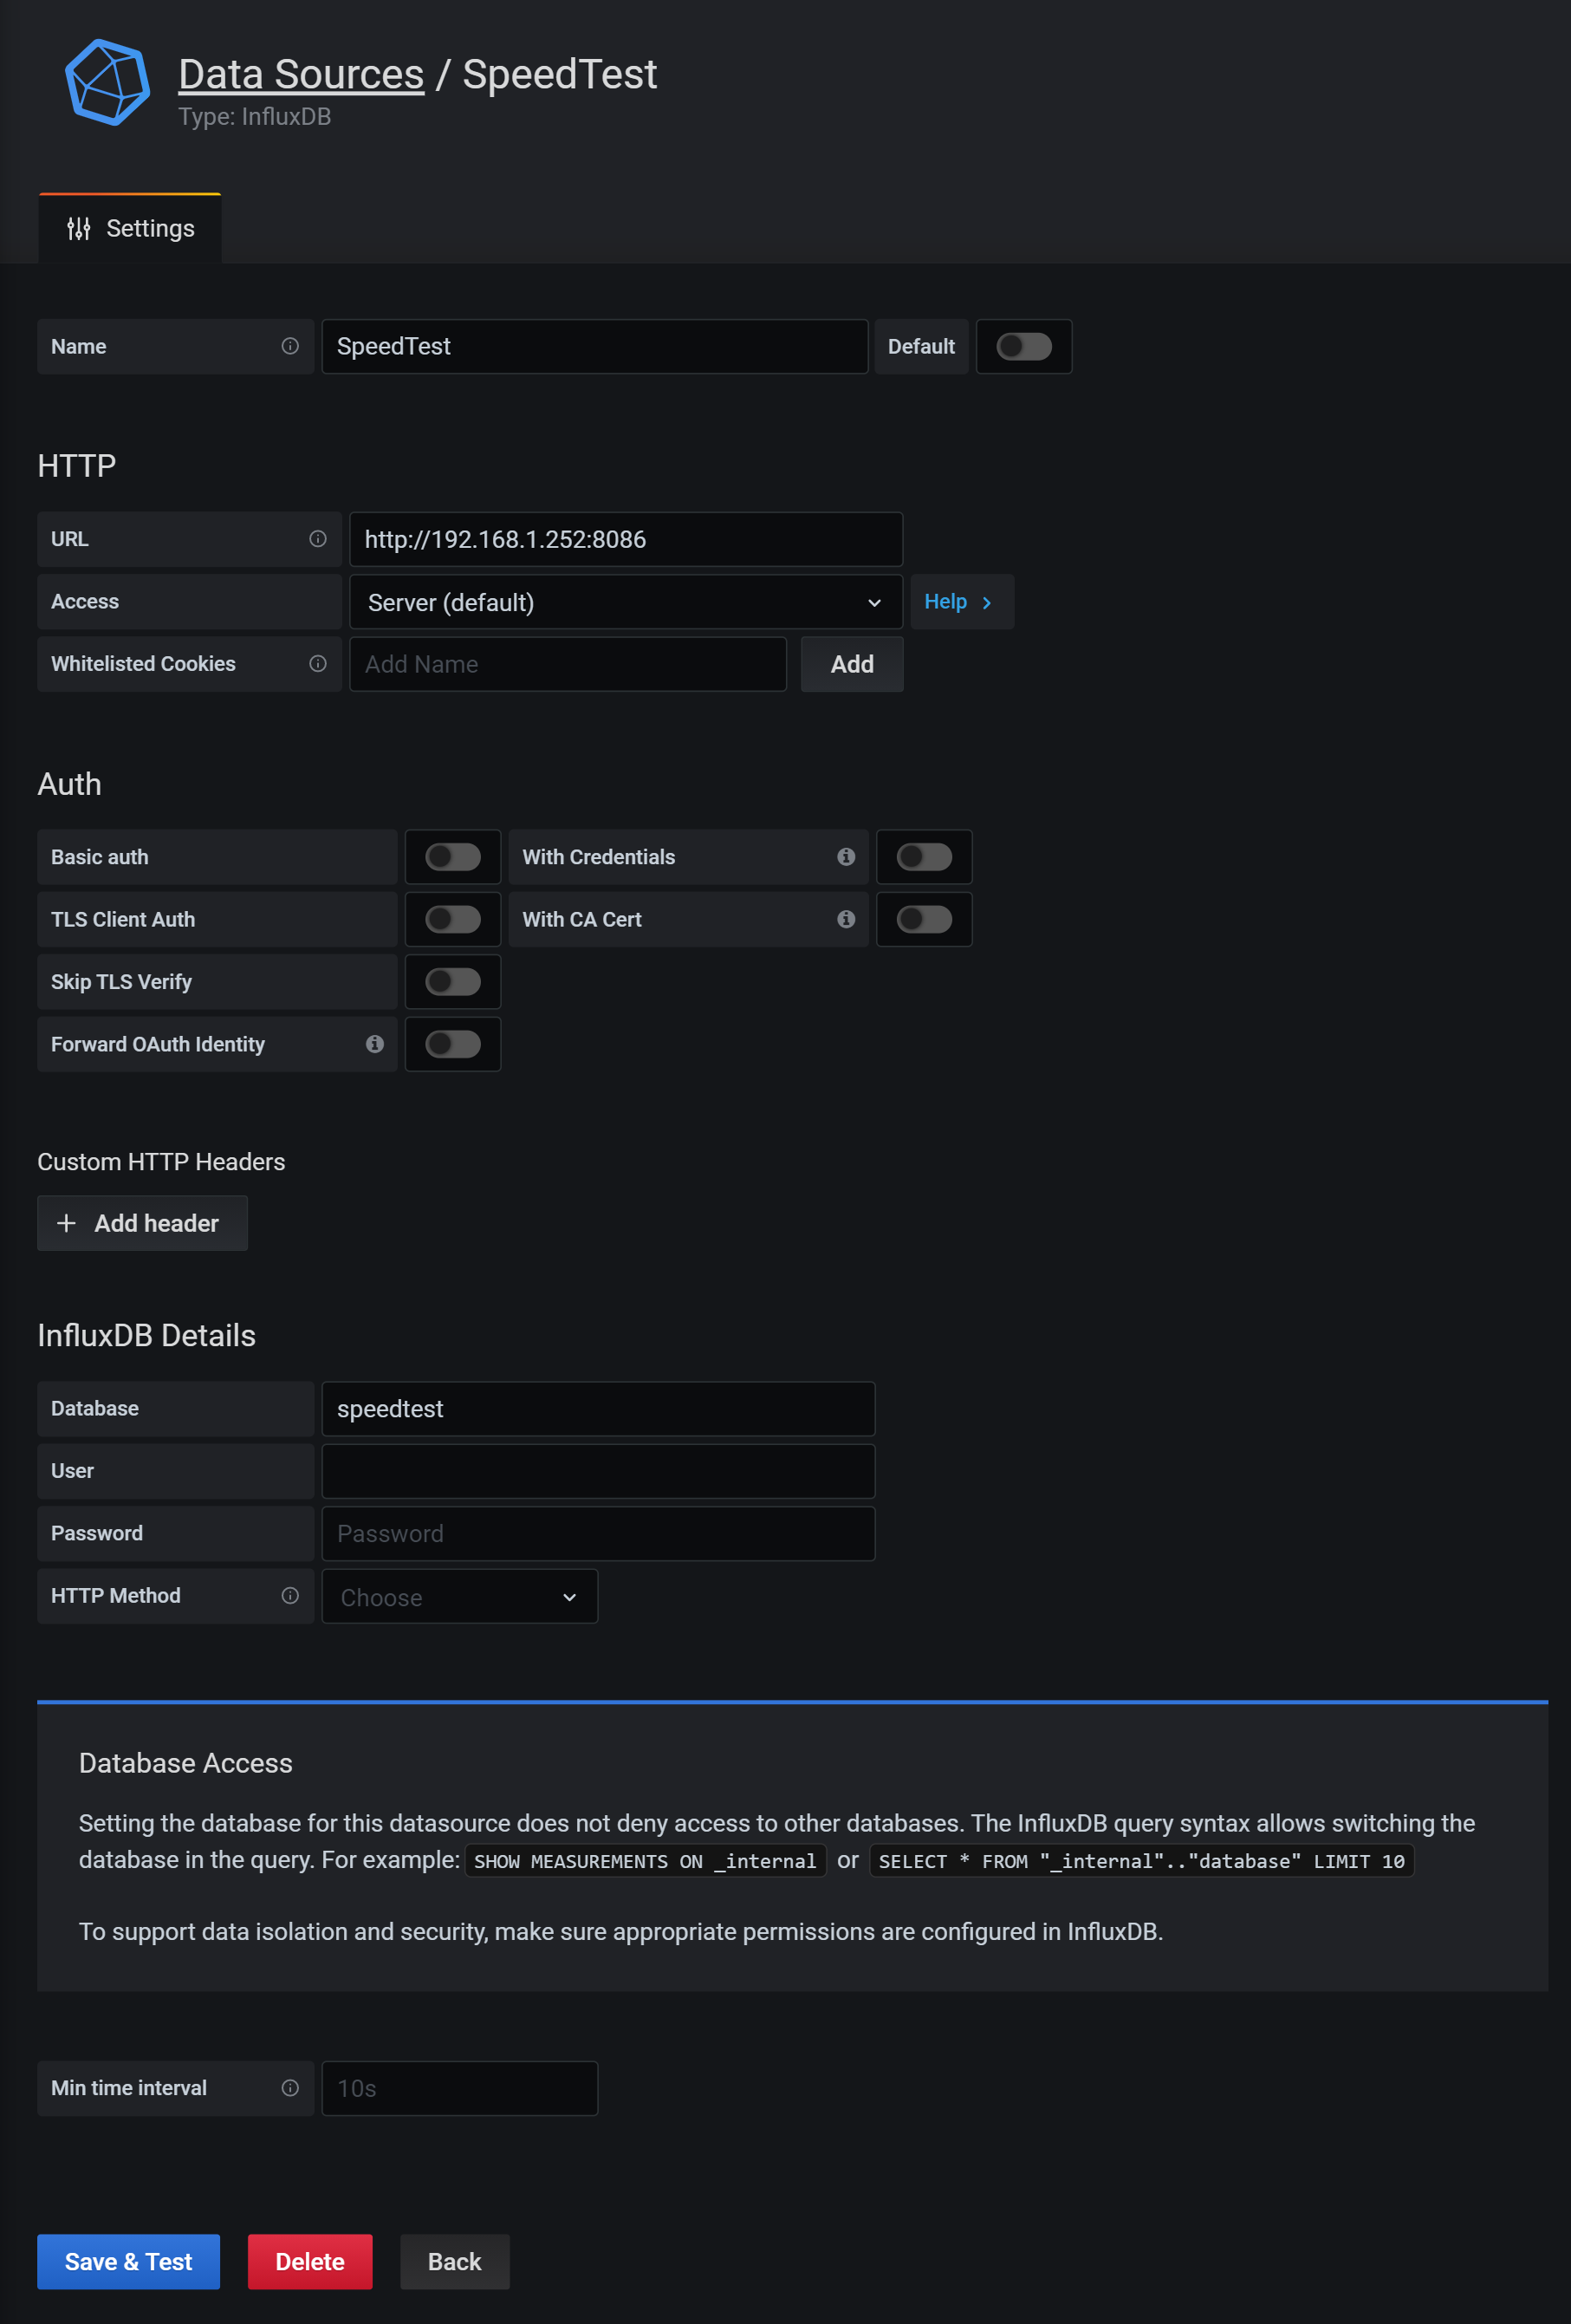Viewport: 1571px width, 2324px height.
Task: Click the Add header button
Action: (x=143, y=1223)
